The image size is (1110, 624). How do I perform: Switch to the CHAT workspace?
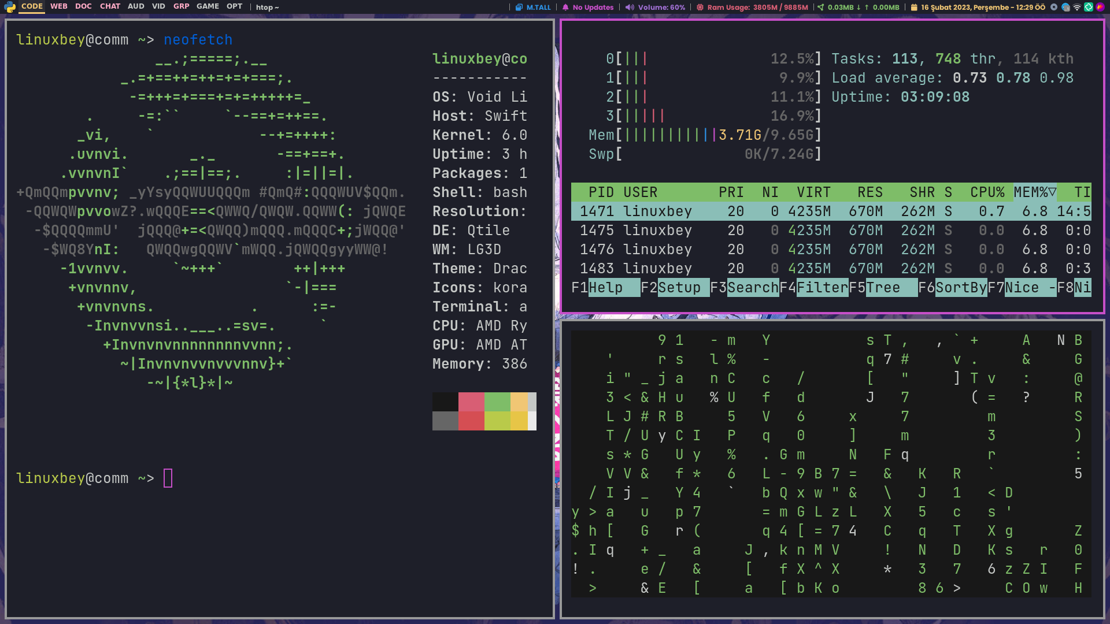tap(110, 6)
